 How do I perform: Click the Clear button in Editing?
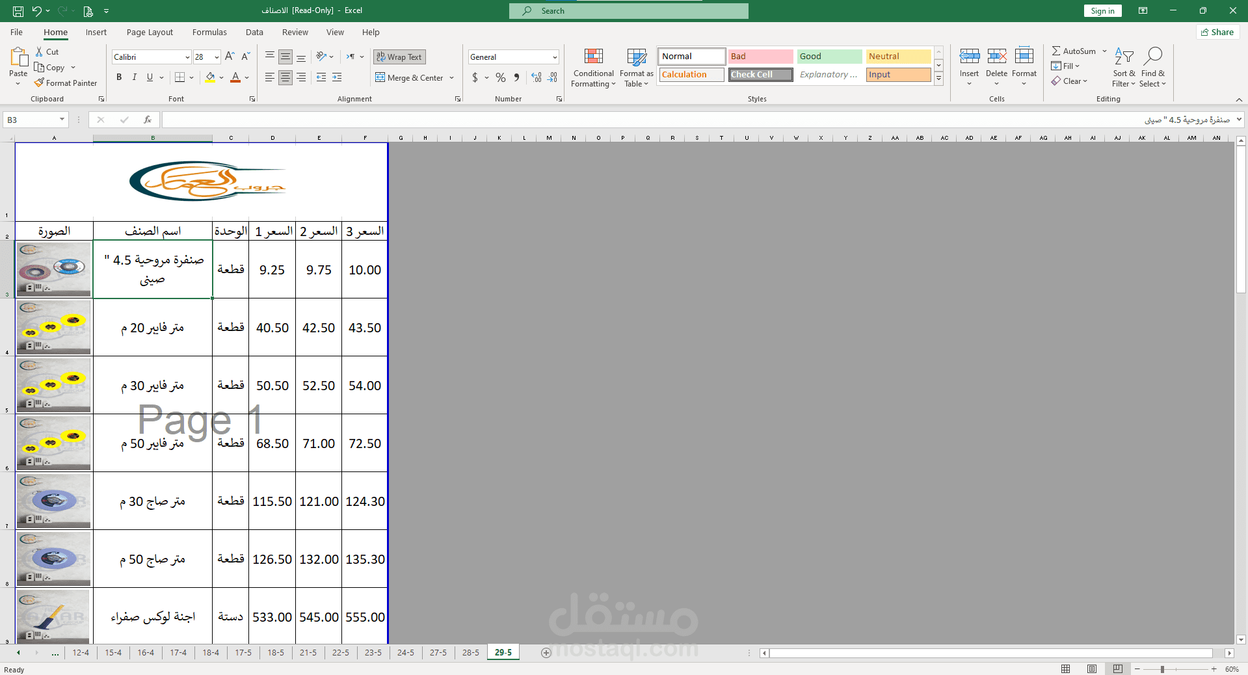pyautogui.click(x=1069, y=81)
